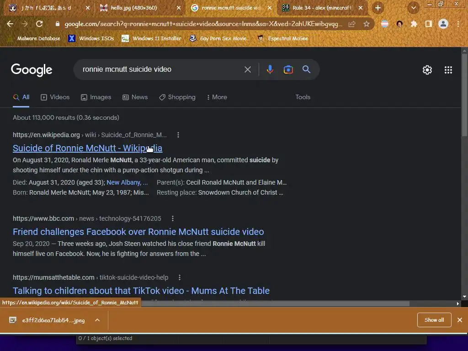
Task: Open the Mums At The Table result
Action: [x=141, y=291]
